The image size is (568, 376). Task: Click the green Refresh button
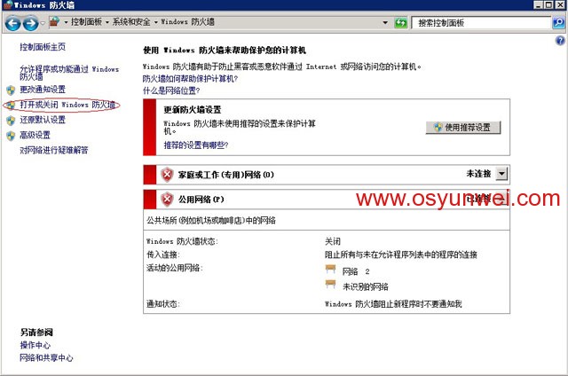pyautogui.click(x=400, y=23)
